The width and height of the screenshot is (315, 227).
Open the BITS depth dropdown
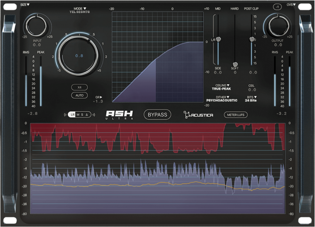tap(252, 97)
